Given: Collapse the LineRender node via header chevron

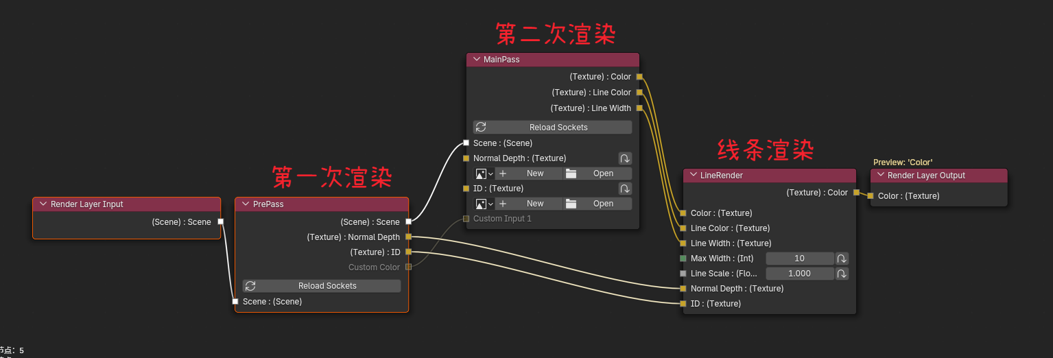Looking at the screenshot, I should (693, 176).
